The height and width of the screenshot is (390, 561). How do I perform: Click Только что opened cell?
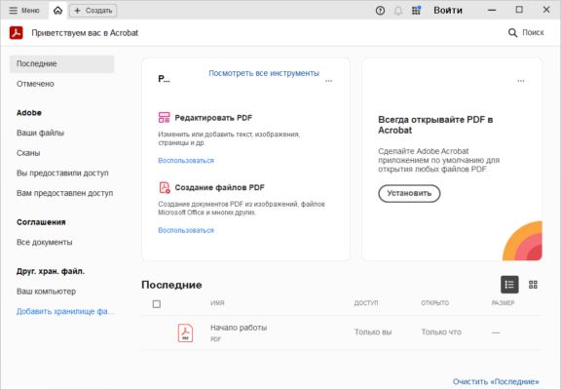(x=441, y=331)
